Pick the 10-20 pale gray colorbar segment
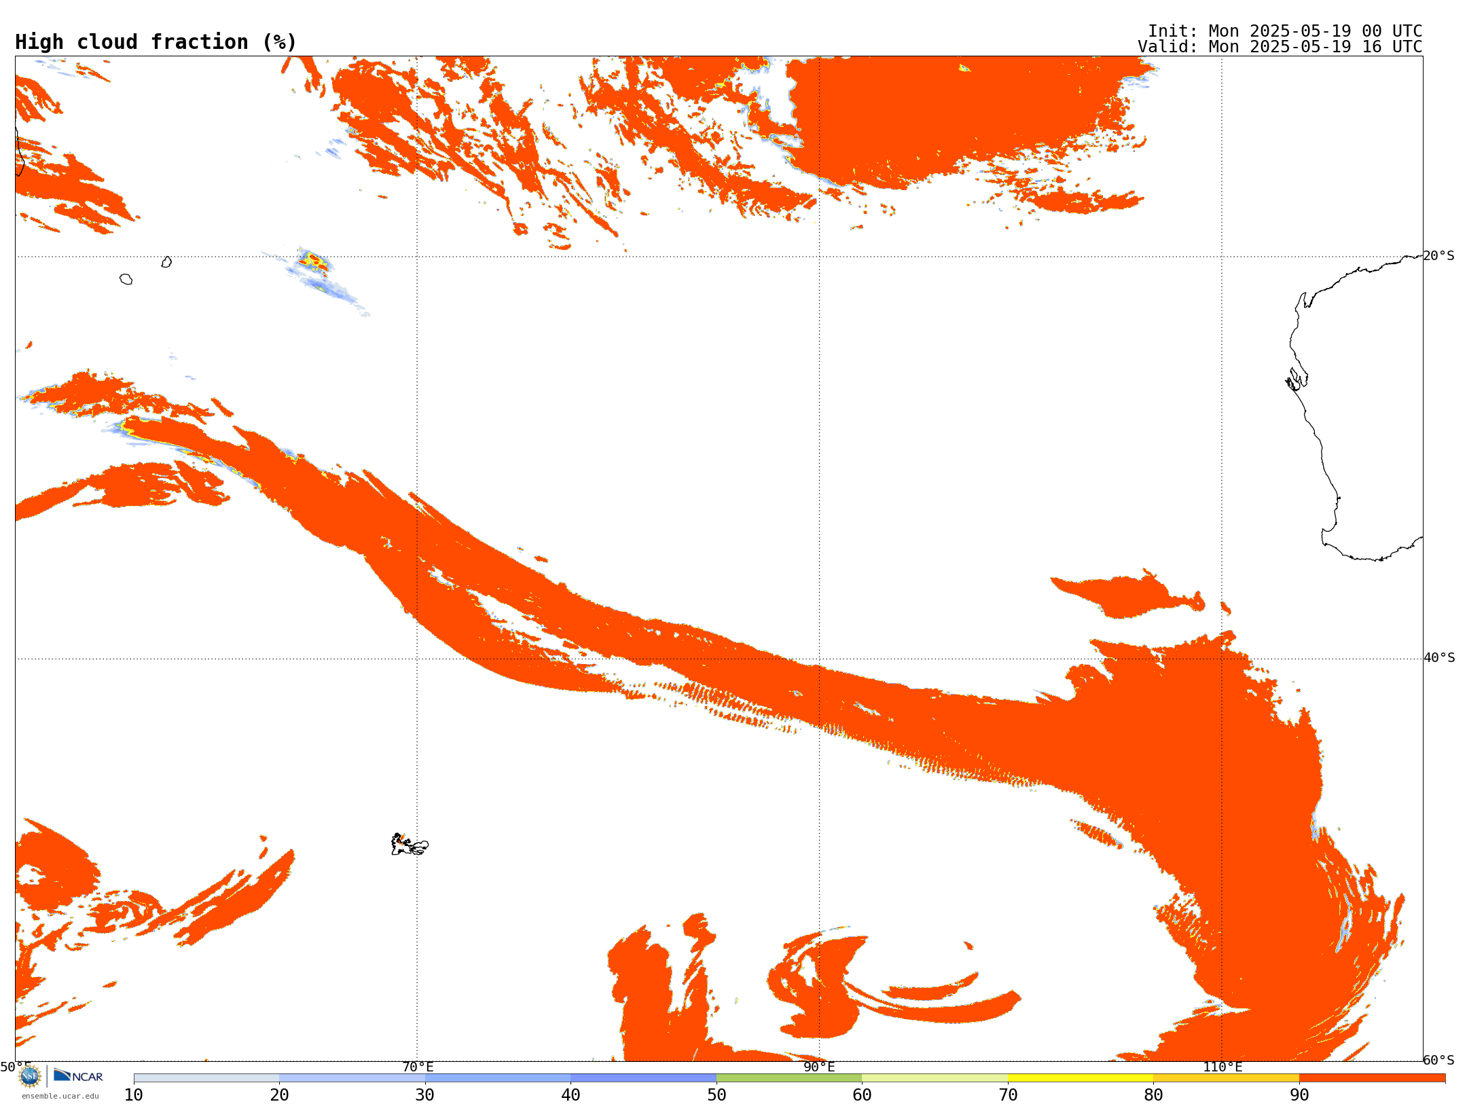The height and width of the screenshot is (1104, 1467). tap(206, 1078)
